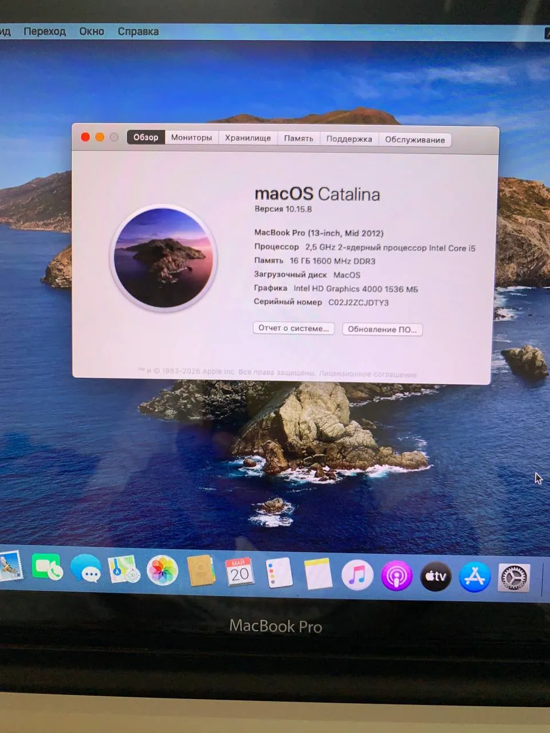Minimize the About This Mac window
This screenshot has width=550, height=733.
coord(100,137)
